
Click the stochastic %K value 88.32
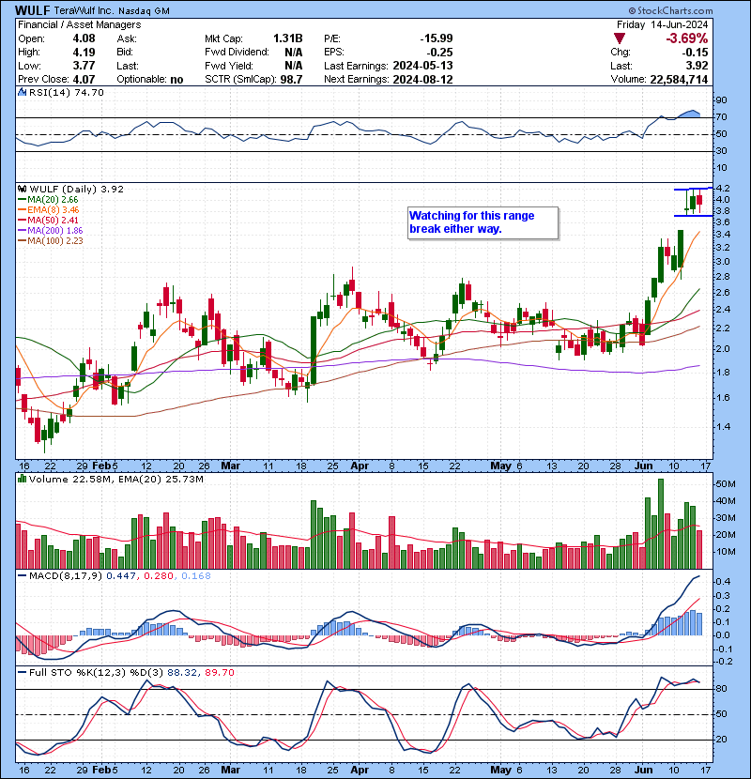pyautogui.click(x=181, y=672)
